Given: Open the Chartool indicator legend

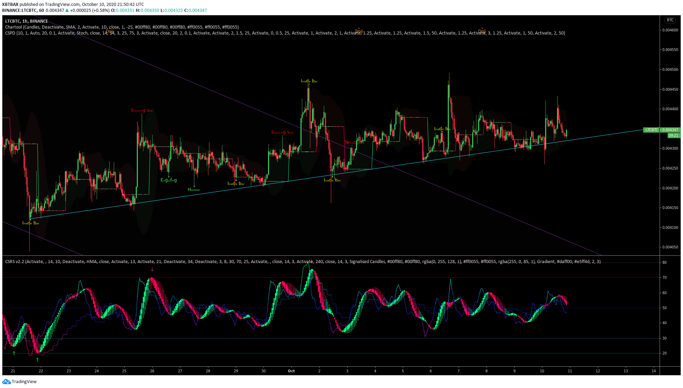Looking at the screenshot, I should [x=122, y=27].
